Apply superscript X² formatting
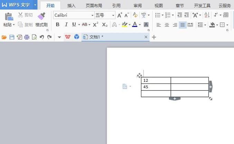This screenshot has width=234, height=144. coord(95,24)
